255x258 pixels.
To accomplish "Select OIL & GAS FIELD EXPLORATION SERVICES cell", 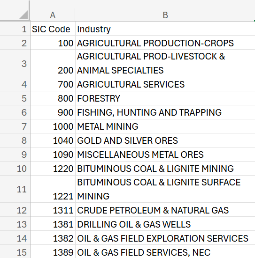I will pos(165,238).
